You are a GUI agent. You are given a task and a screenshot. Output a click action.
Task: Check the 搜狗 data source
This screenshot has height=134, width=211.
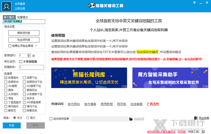(x=6, y=90)
